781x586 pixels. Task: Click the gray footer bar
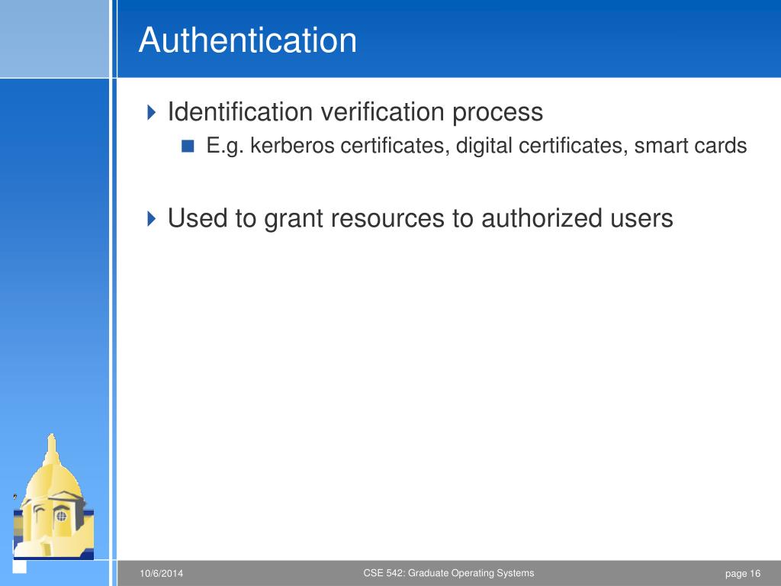click(448, 573)
